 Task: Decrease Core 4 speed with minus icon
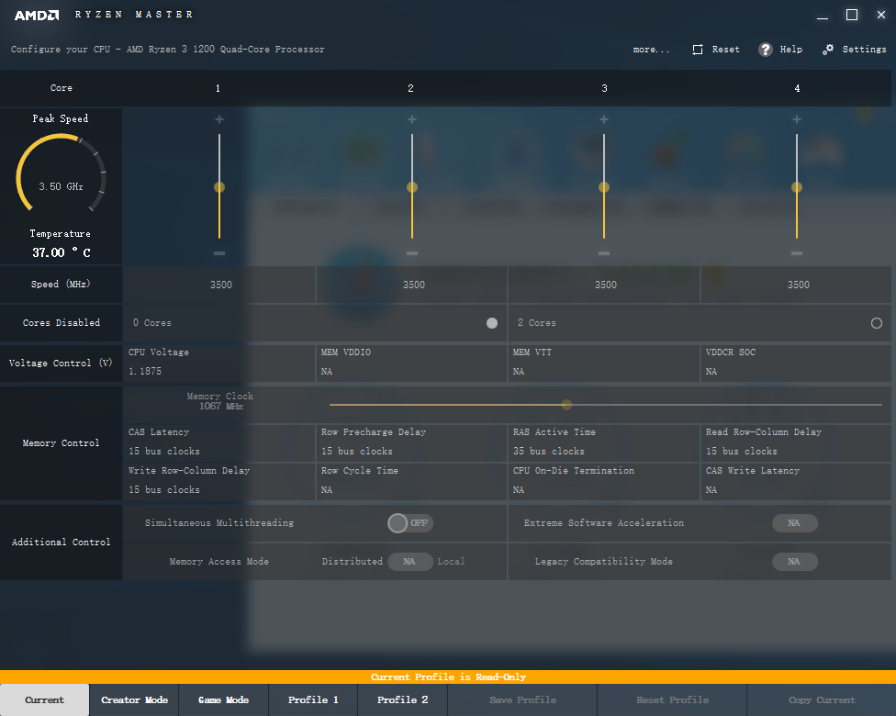[797, 253]
